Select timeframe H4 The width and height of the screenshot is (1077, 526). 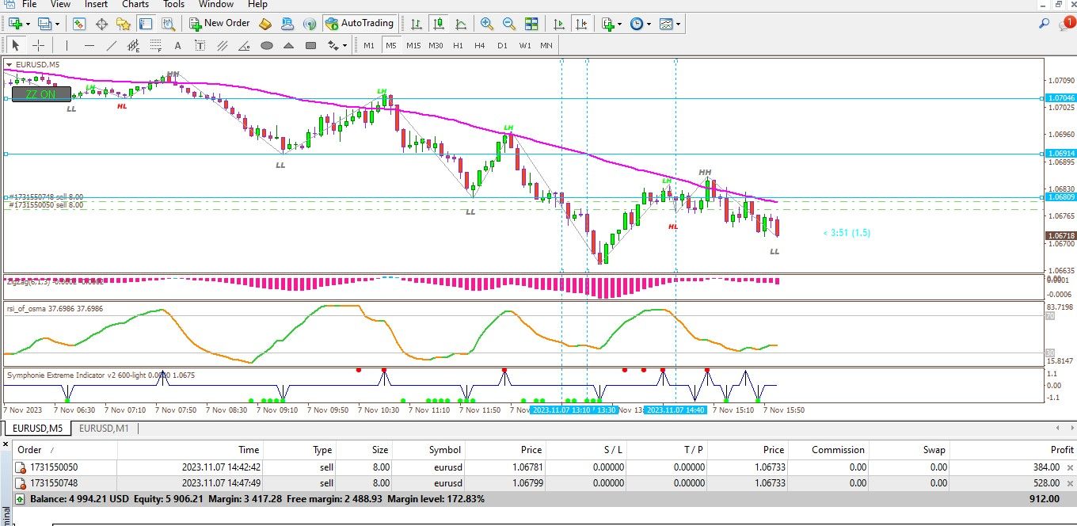[480, 45]
